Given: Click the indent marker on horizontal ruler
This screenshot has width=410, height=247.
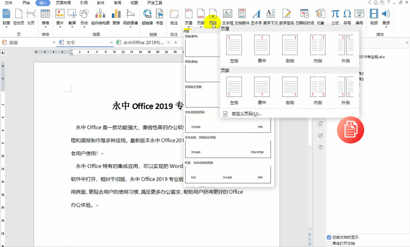Looking at the screenshot, I should [71, 52].
